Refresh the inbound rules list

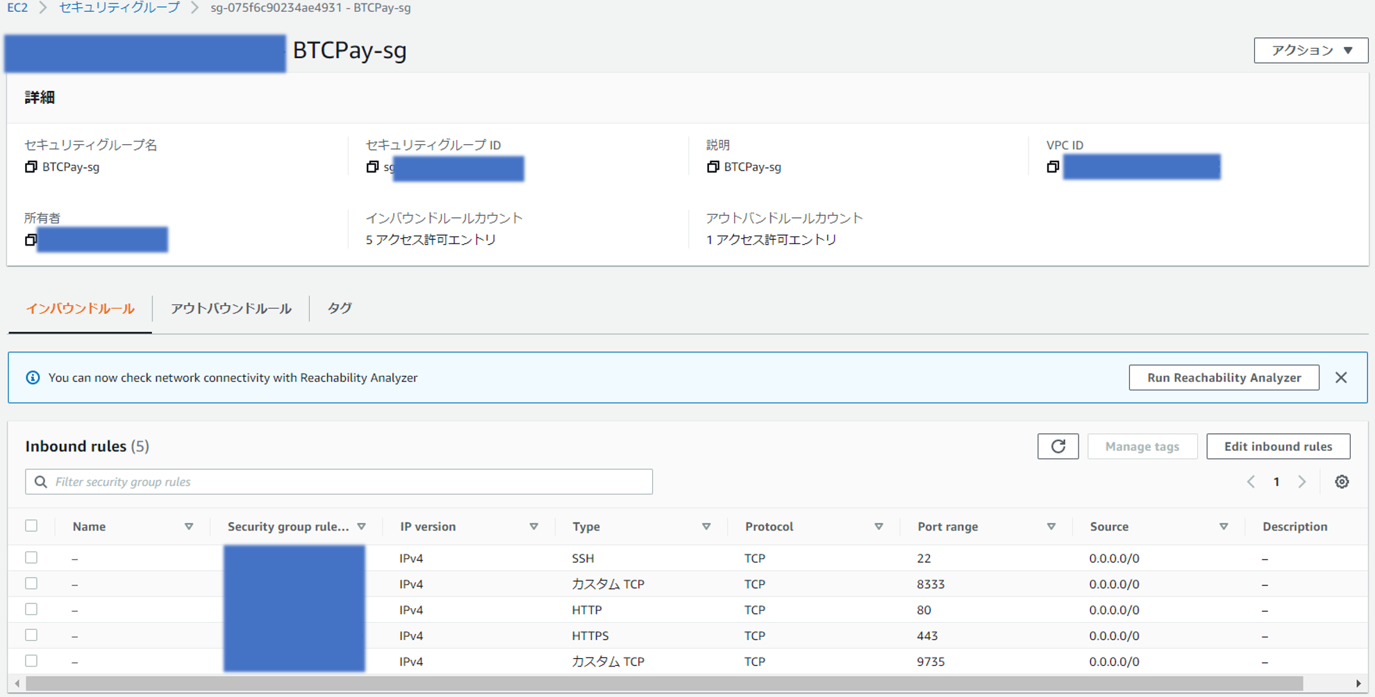click(x=1058, y=447)
